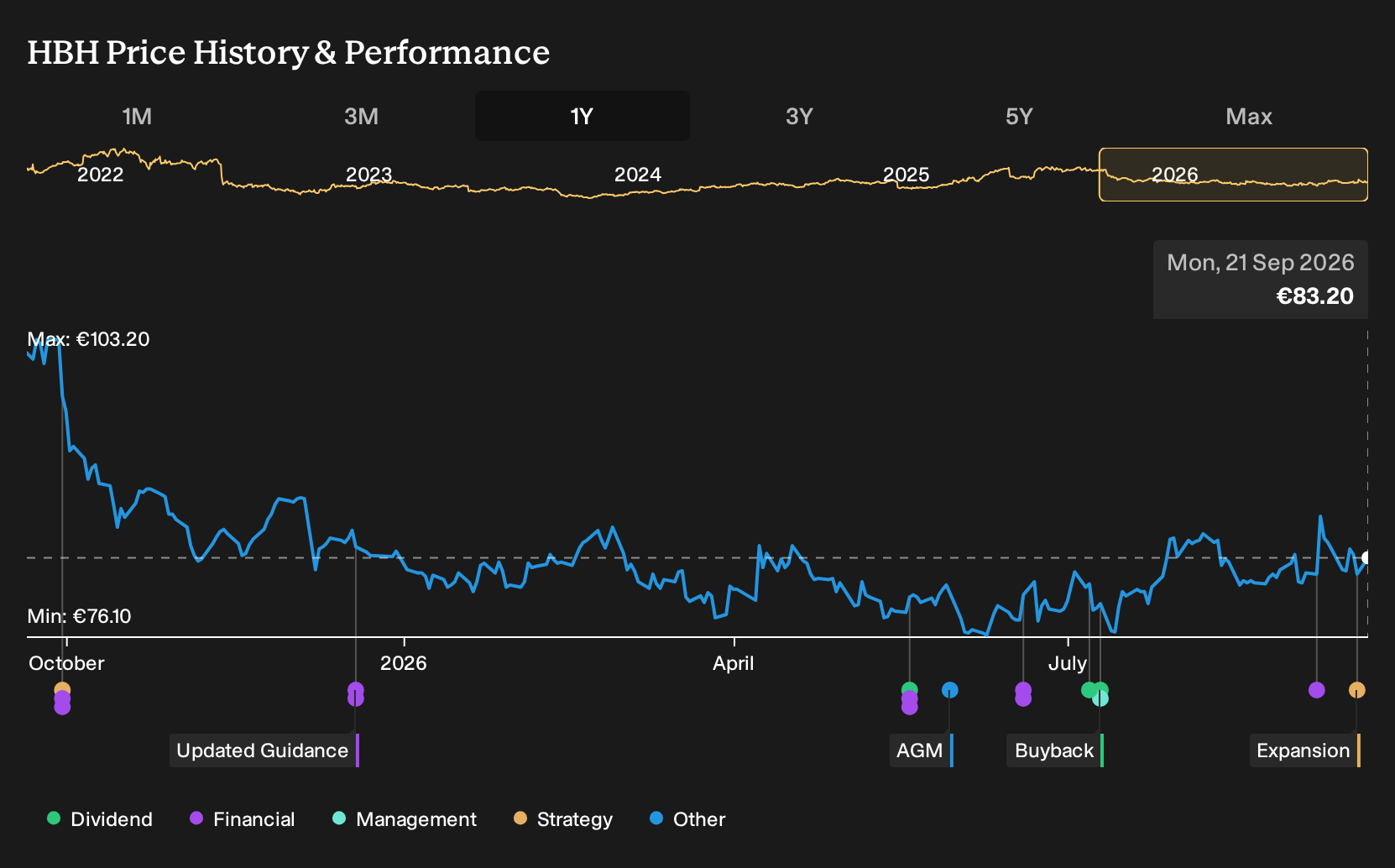Click the Min: €76.10 label
This screenshot has width=1395, height=868.
point(79,616)
